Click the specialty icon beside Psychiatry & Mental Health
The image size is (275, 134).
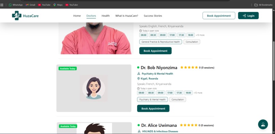coord(139,74)
